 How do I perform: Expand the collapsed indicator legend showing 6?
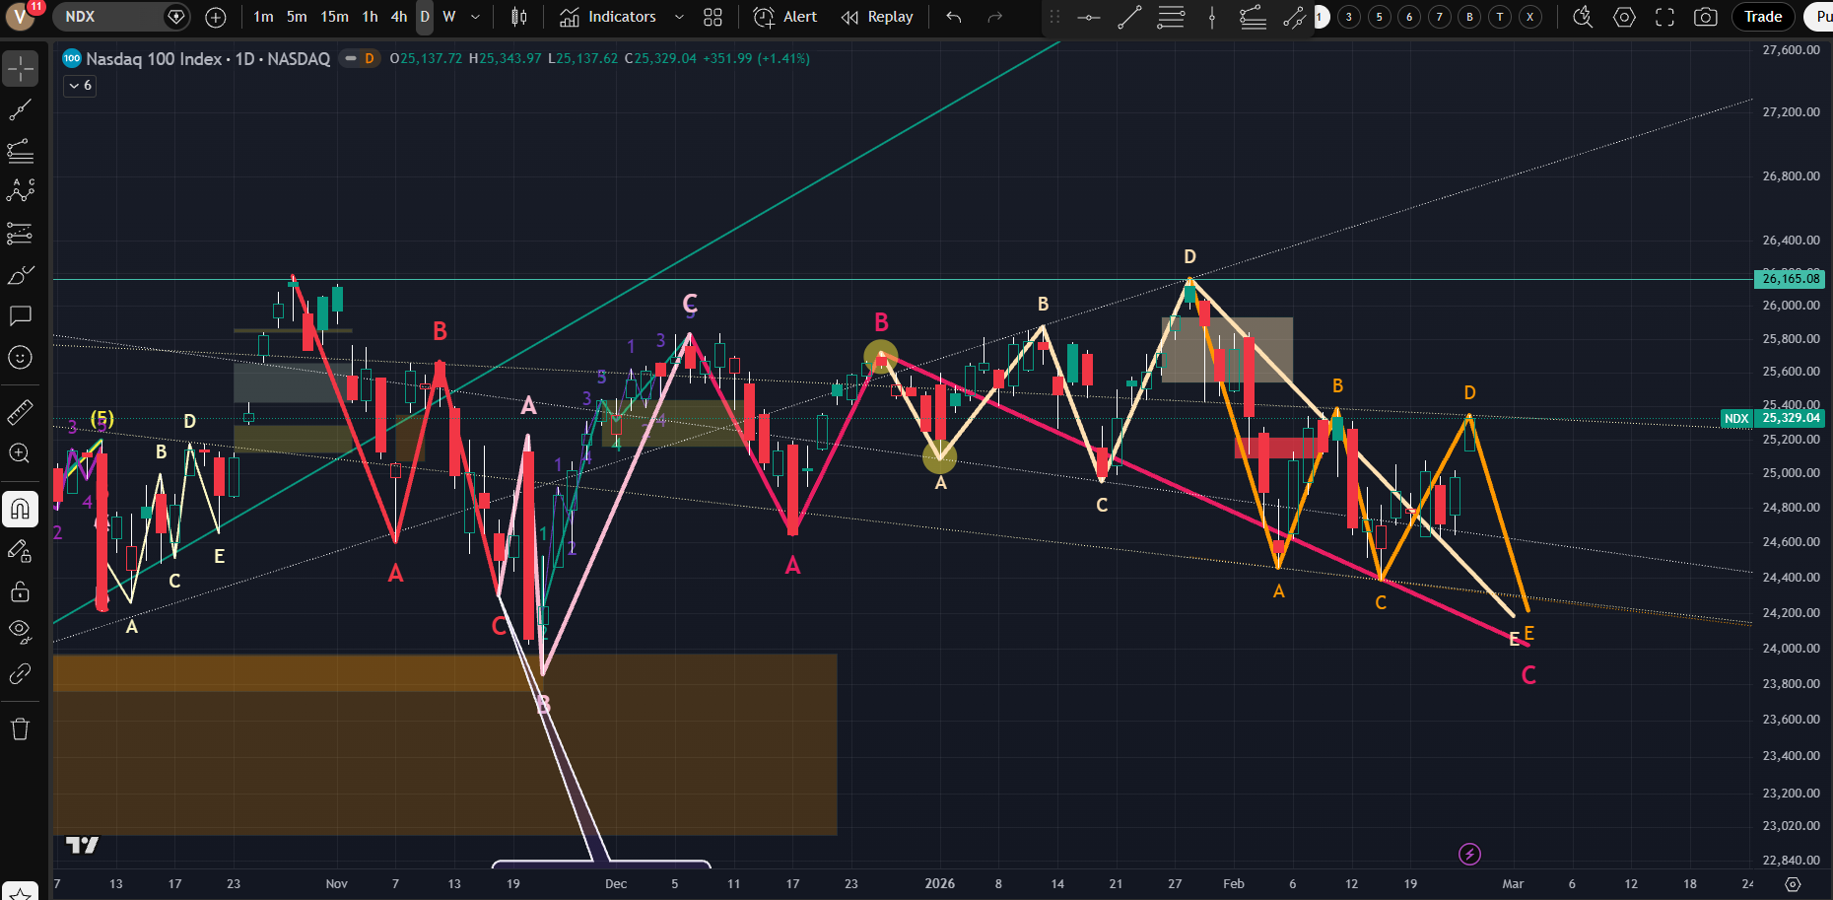click(80, 86)
